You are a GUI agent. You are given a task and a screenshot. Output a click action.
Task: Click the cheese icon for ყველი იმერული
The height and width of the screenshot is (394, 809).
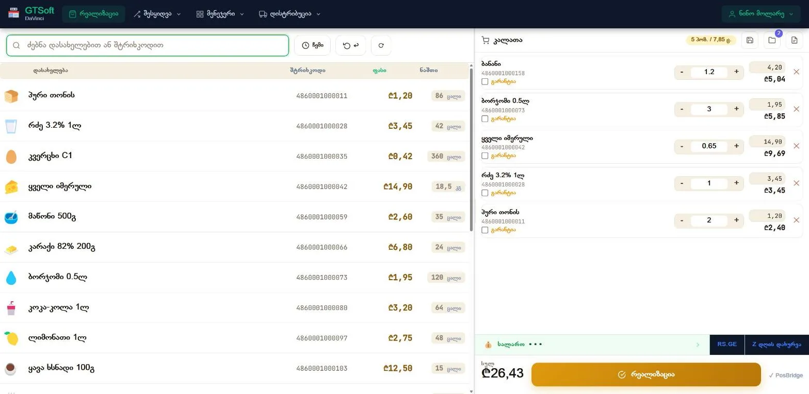11,187
